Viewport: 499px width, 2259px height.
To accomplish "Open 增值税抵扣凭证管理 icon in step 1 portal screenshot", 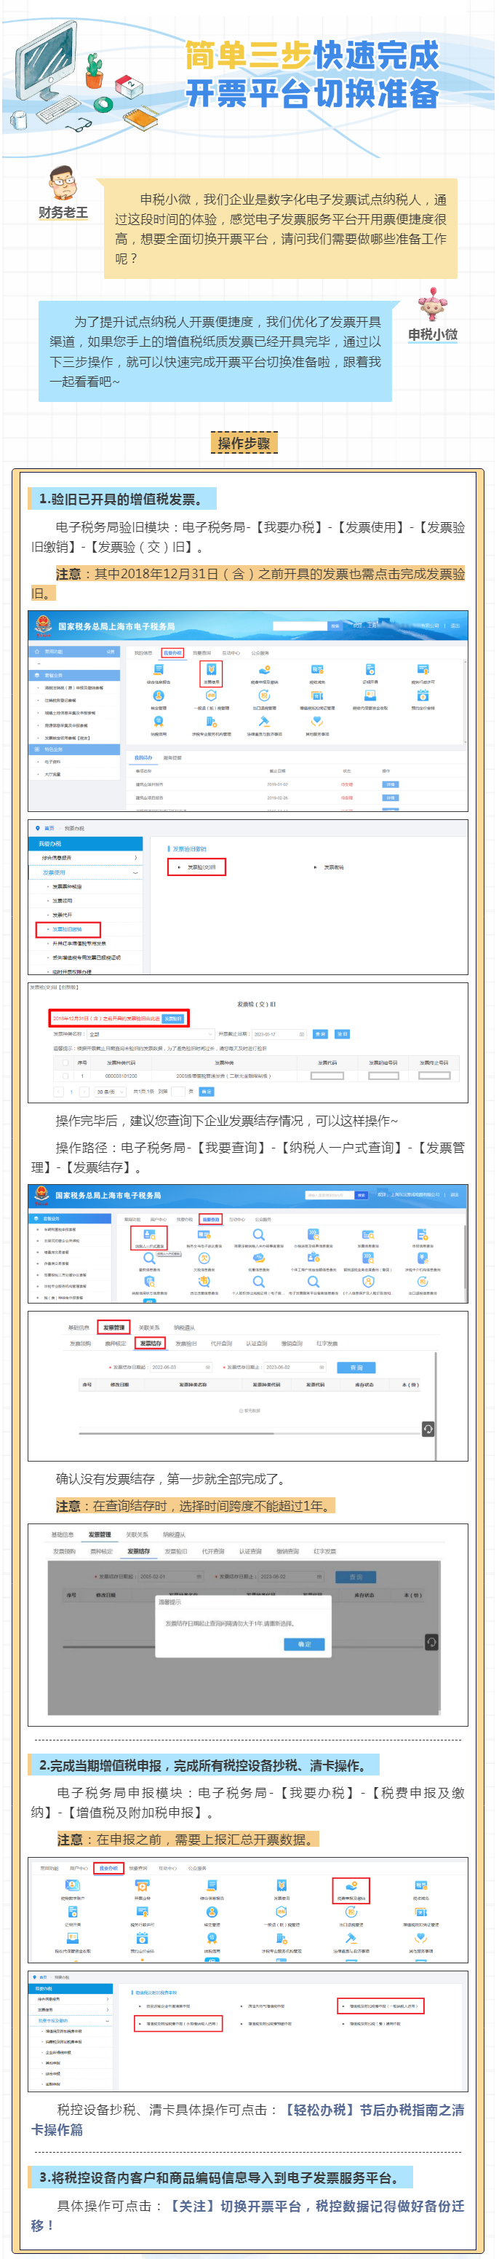I will coord(317,695).
